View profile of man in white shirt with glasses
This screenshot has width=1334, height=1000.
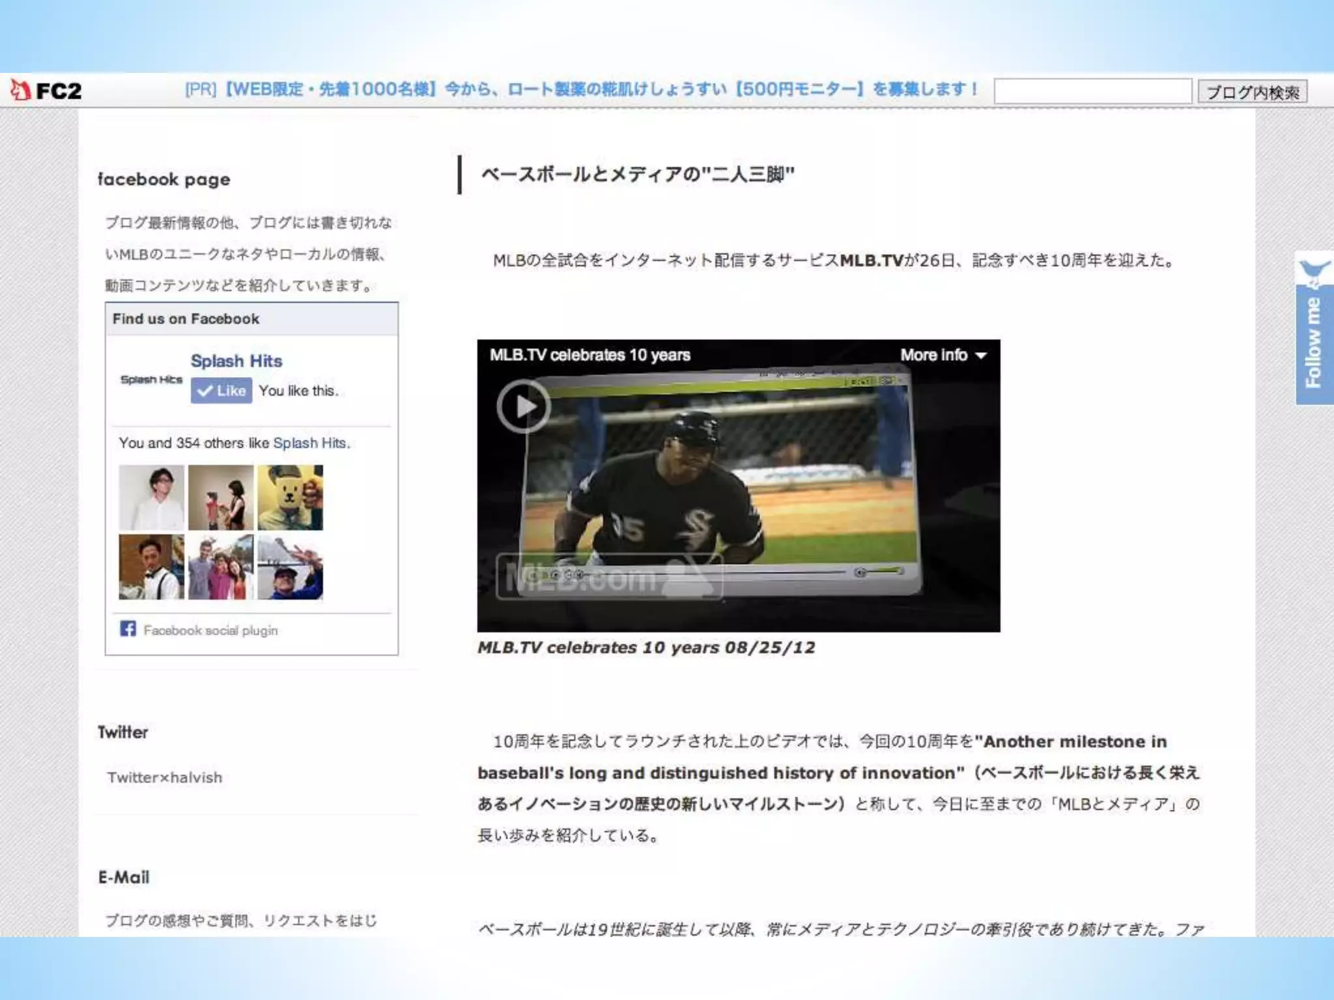pyautogui.click(x=151, y=497)
